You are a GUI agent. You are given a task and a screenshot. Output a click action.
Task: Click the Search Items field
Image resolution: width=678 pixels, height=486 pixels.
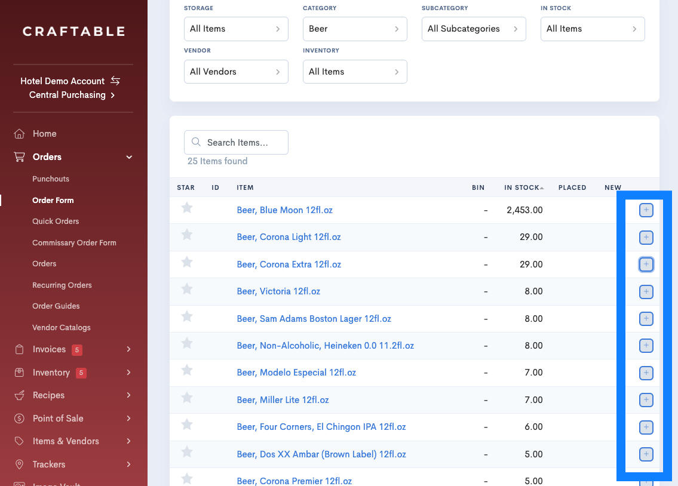pos(236,143)
